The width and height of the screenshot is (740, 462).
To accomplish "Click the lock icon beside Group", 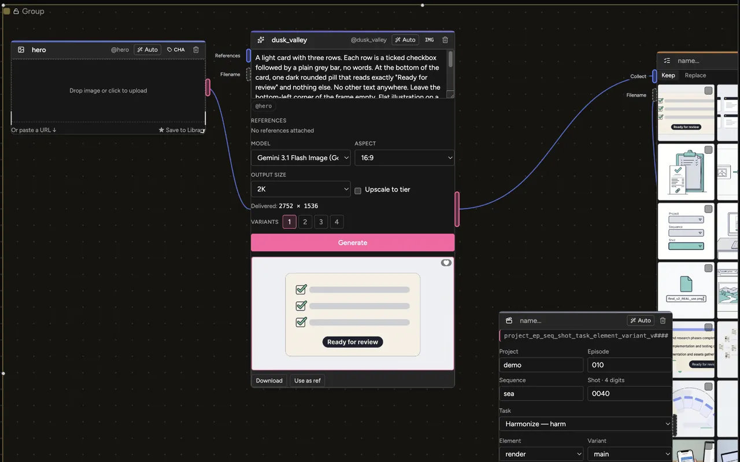I will tap(16, 11).
